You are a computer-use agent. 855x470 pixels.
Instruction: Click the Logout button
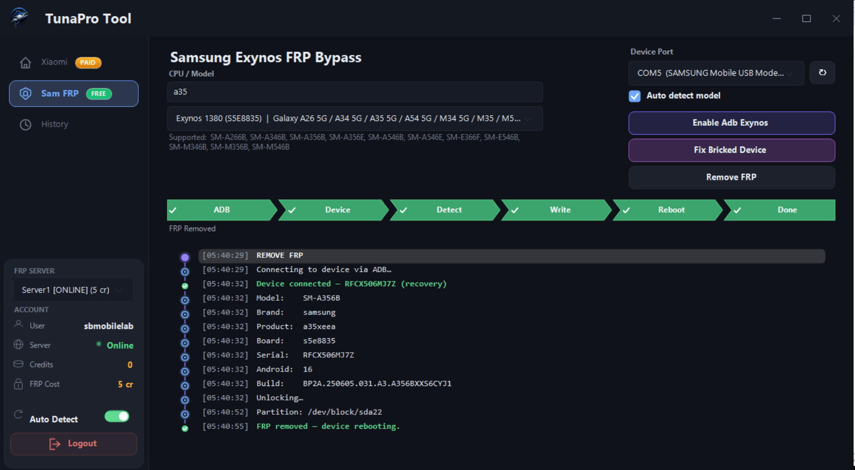pyautogui.click(x=73, y=444)
